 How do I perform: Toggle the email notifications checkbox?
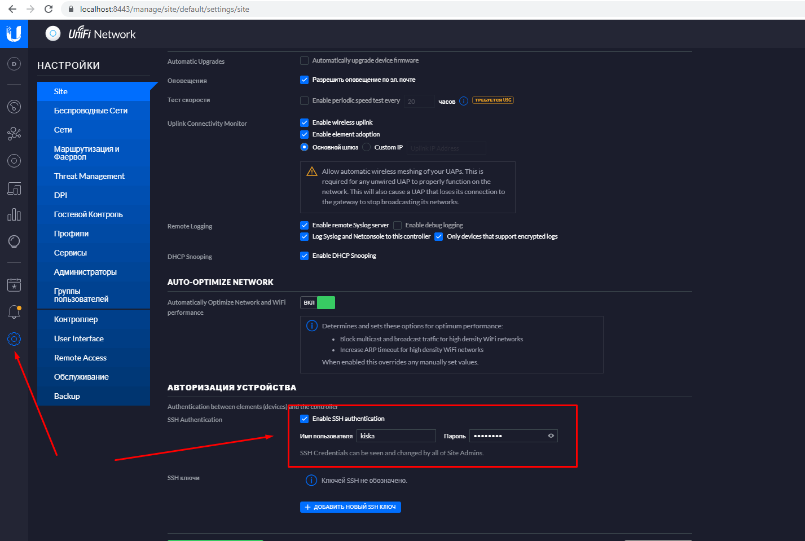click(304, 80)
